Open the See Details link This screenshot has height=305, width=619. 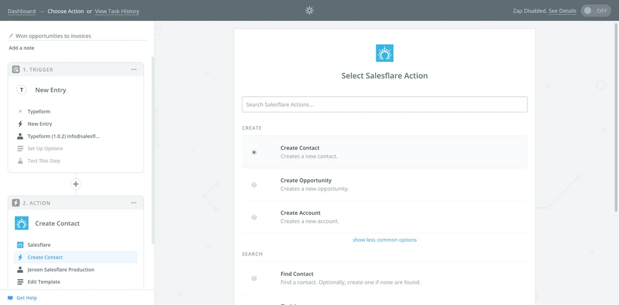(x=562, y=11)
